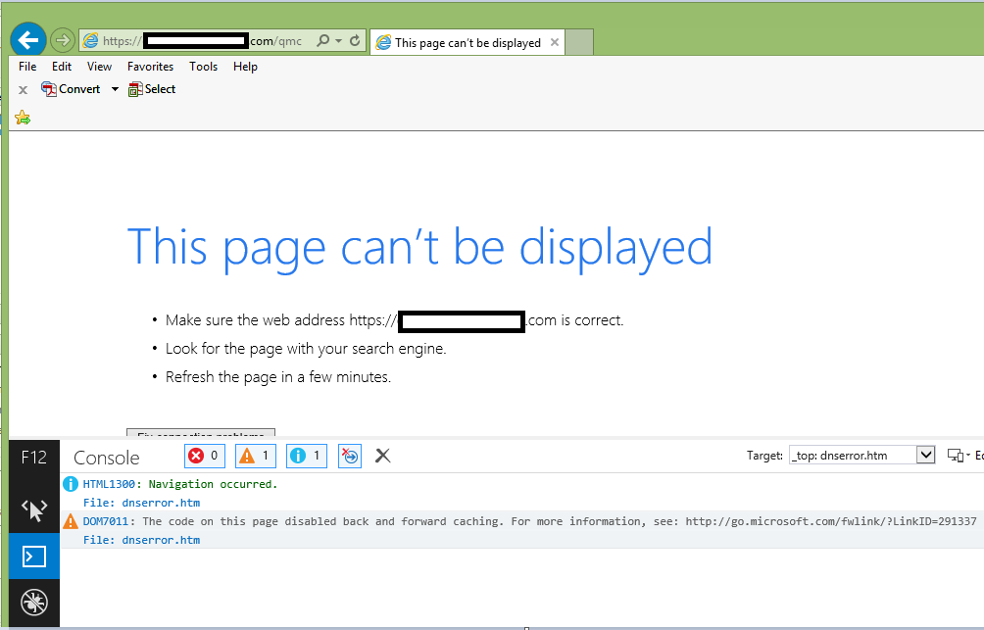The width and height of the screenshot is (984, 630).
Task: Clear the console with X icon
Action: (x=383, y=456)
